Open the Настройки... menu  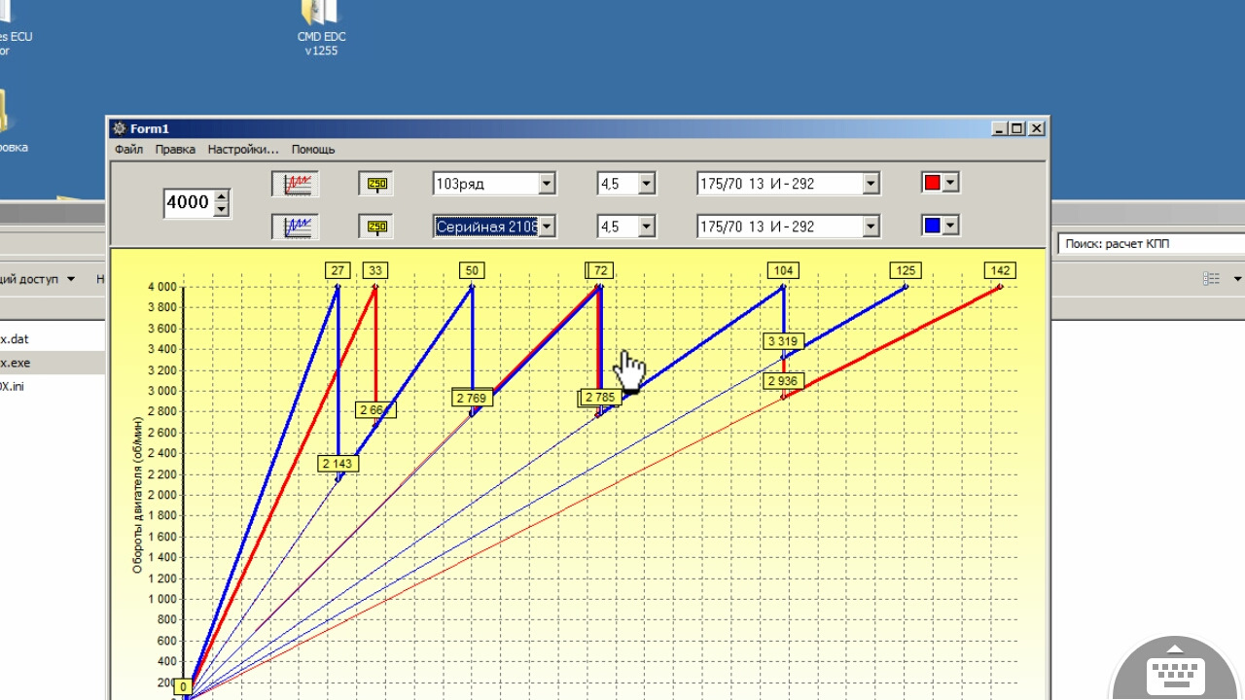tap(243, 150)
